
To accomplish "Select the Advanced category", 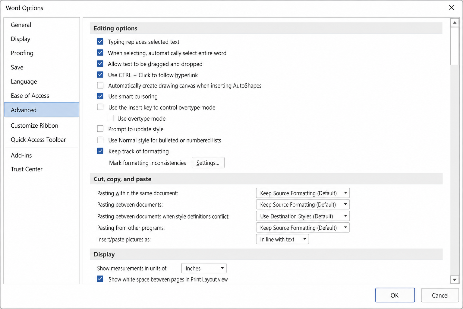I will pyautogui.click(x=42, y=110).
